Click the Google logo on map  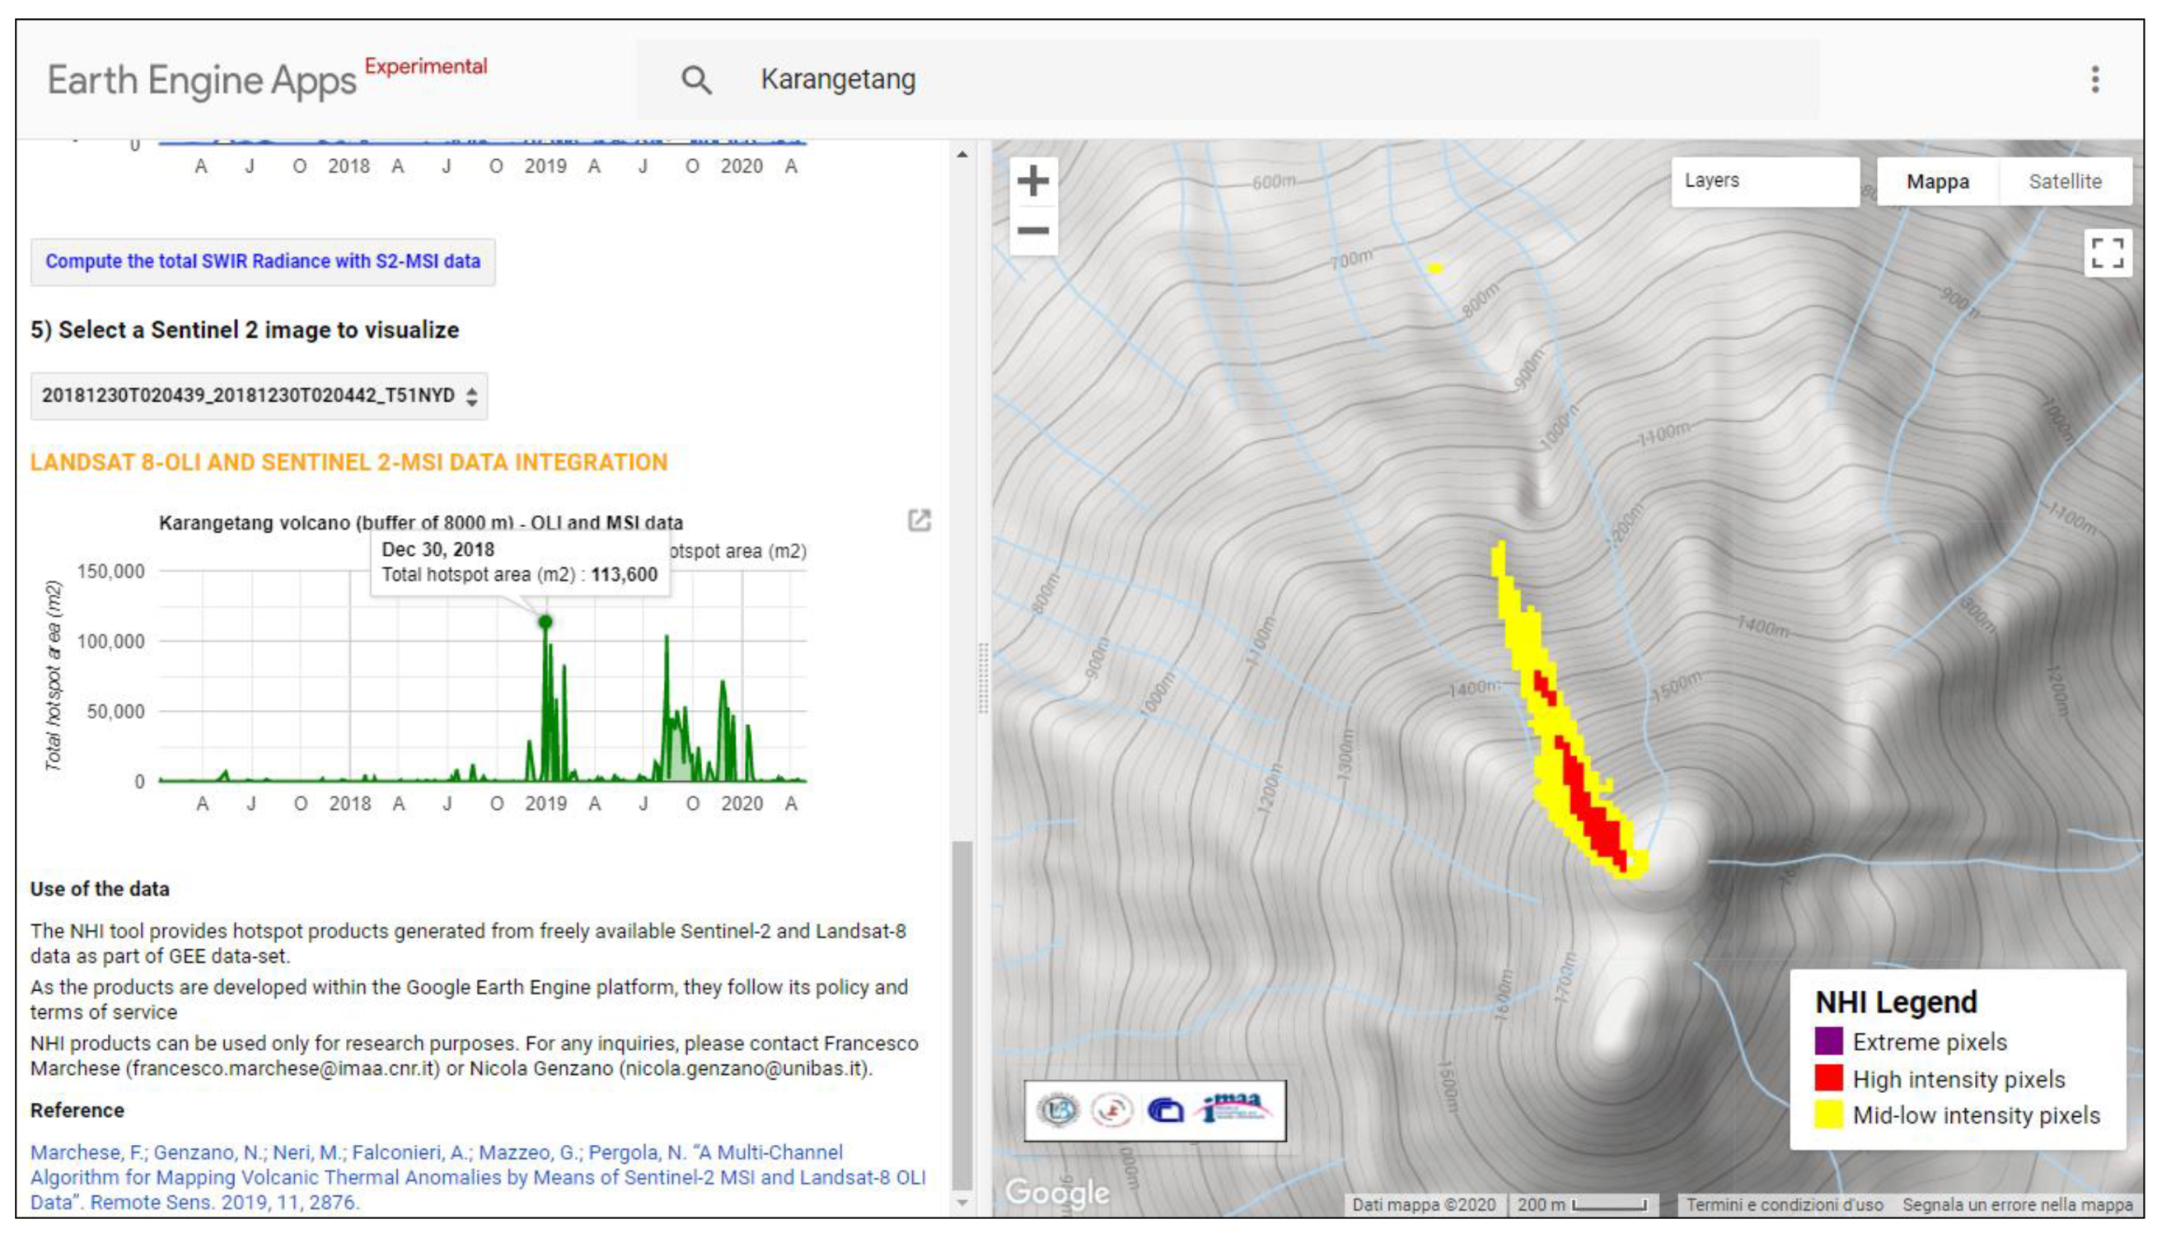click(x=1057, y=1192)
